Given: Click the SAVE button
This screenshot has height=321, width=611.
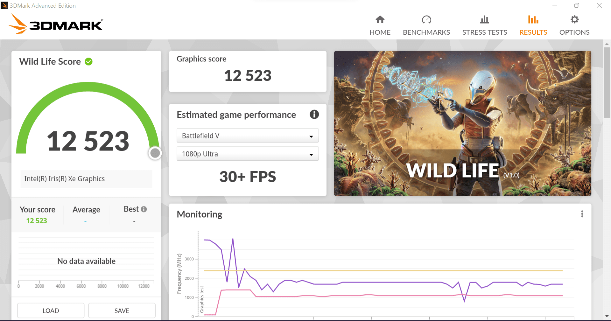Looking at the screenshot, I should [122, 311].
